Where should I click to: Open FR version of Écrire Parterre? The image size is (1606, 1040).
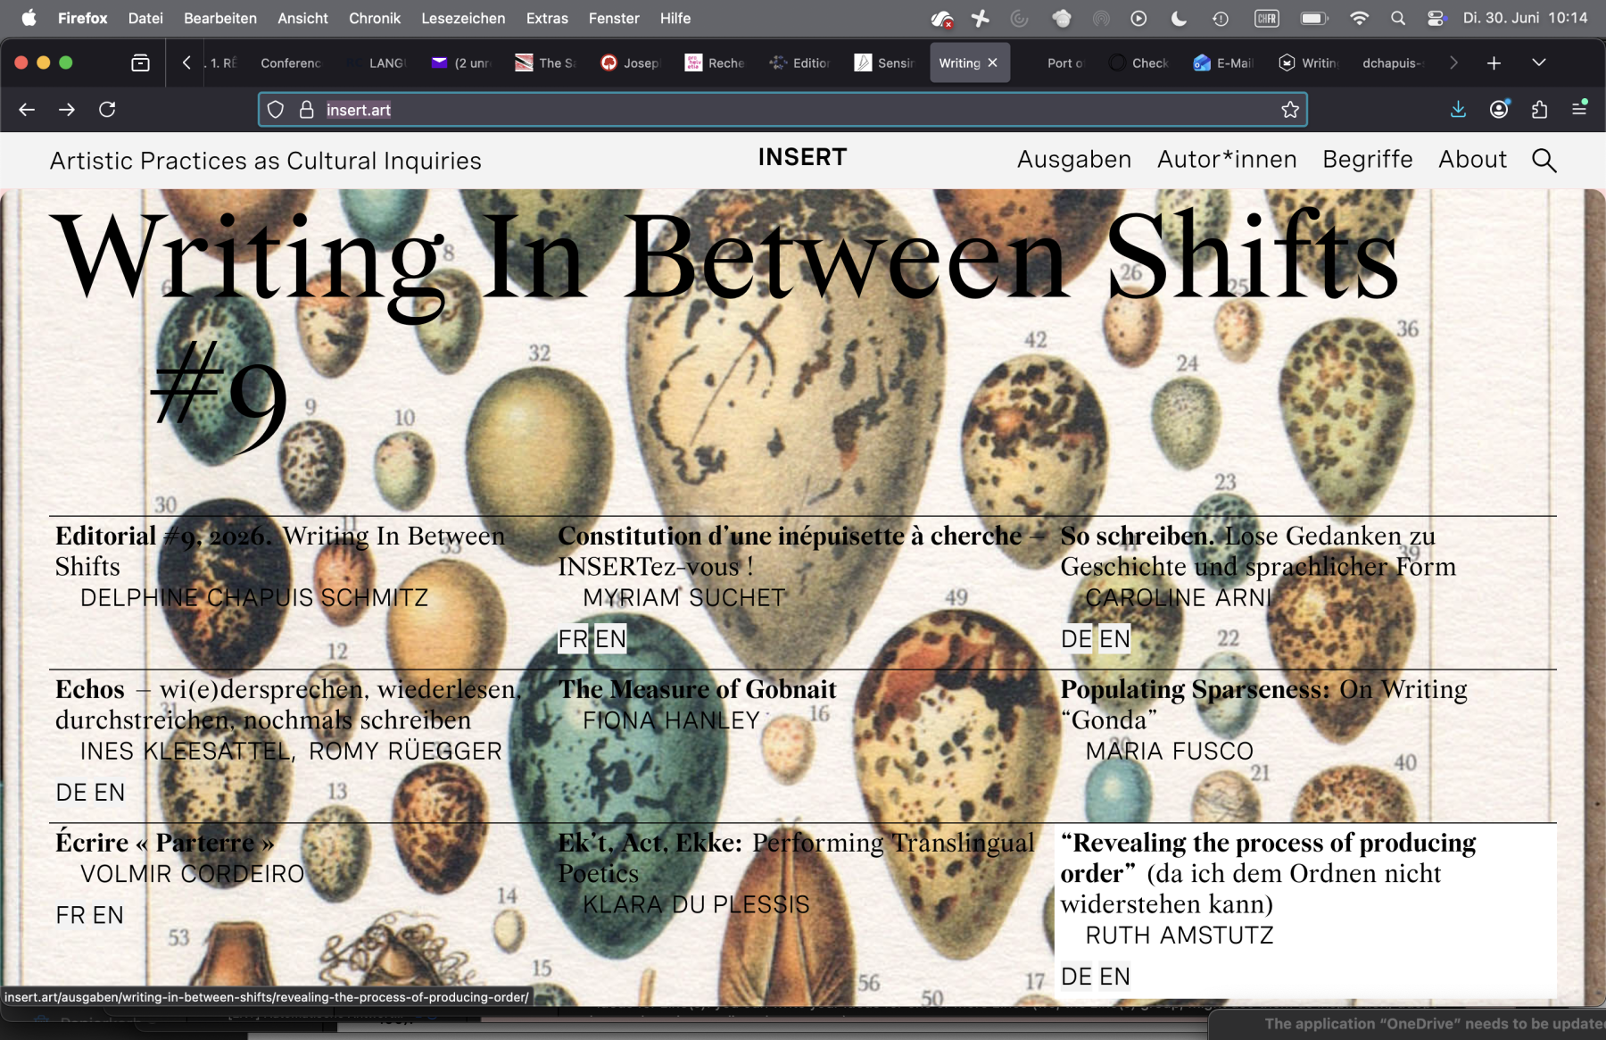coord(71,916)
